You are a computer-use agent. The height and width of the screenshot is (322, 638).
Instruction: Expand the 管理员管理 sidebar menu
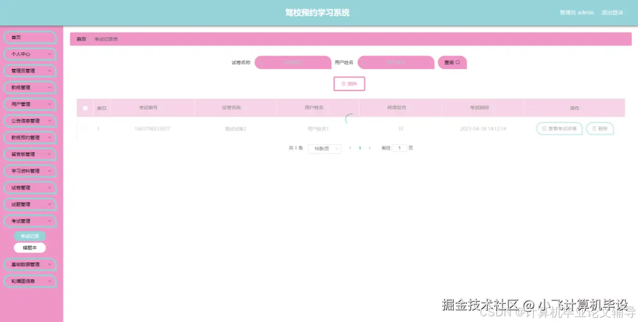[30, 71]
